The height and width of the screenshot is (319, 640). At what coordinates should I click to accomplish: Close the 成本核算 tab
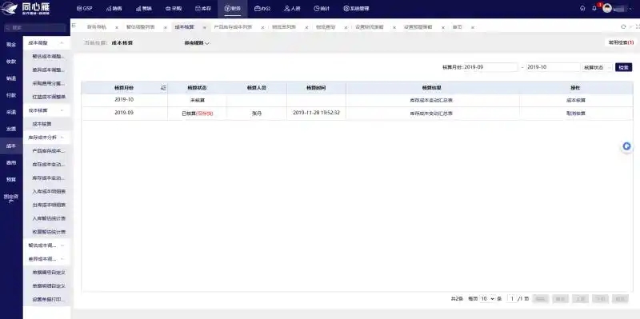pos(205,27)
